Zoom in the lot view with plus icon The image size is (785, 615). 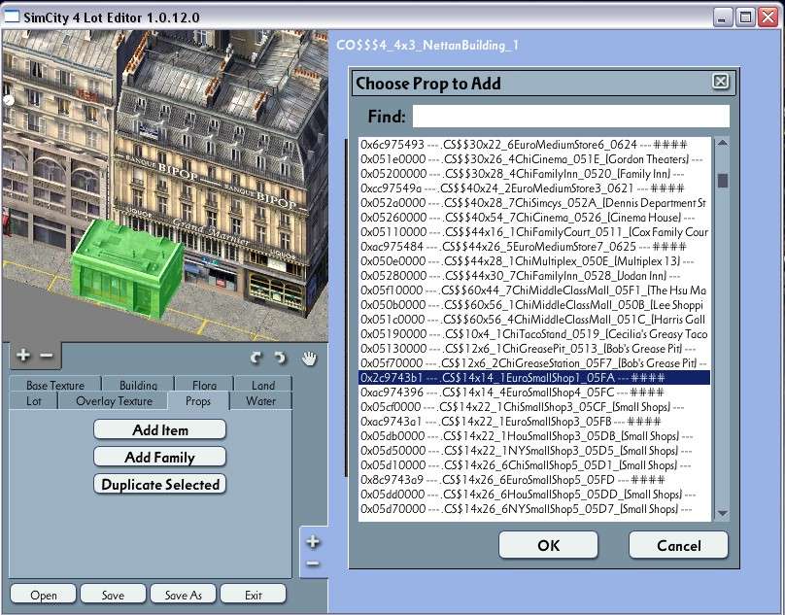[23, 355]
